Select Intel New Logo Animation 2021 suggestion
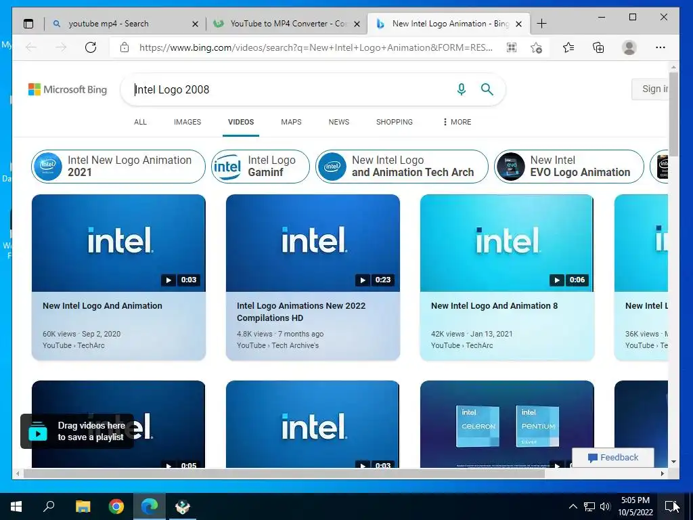Image resolution: width=693 pixels, height=520 pixels. pos(118,167)
